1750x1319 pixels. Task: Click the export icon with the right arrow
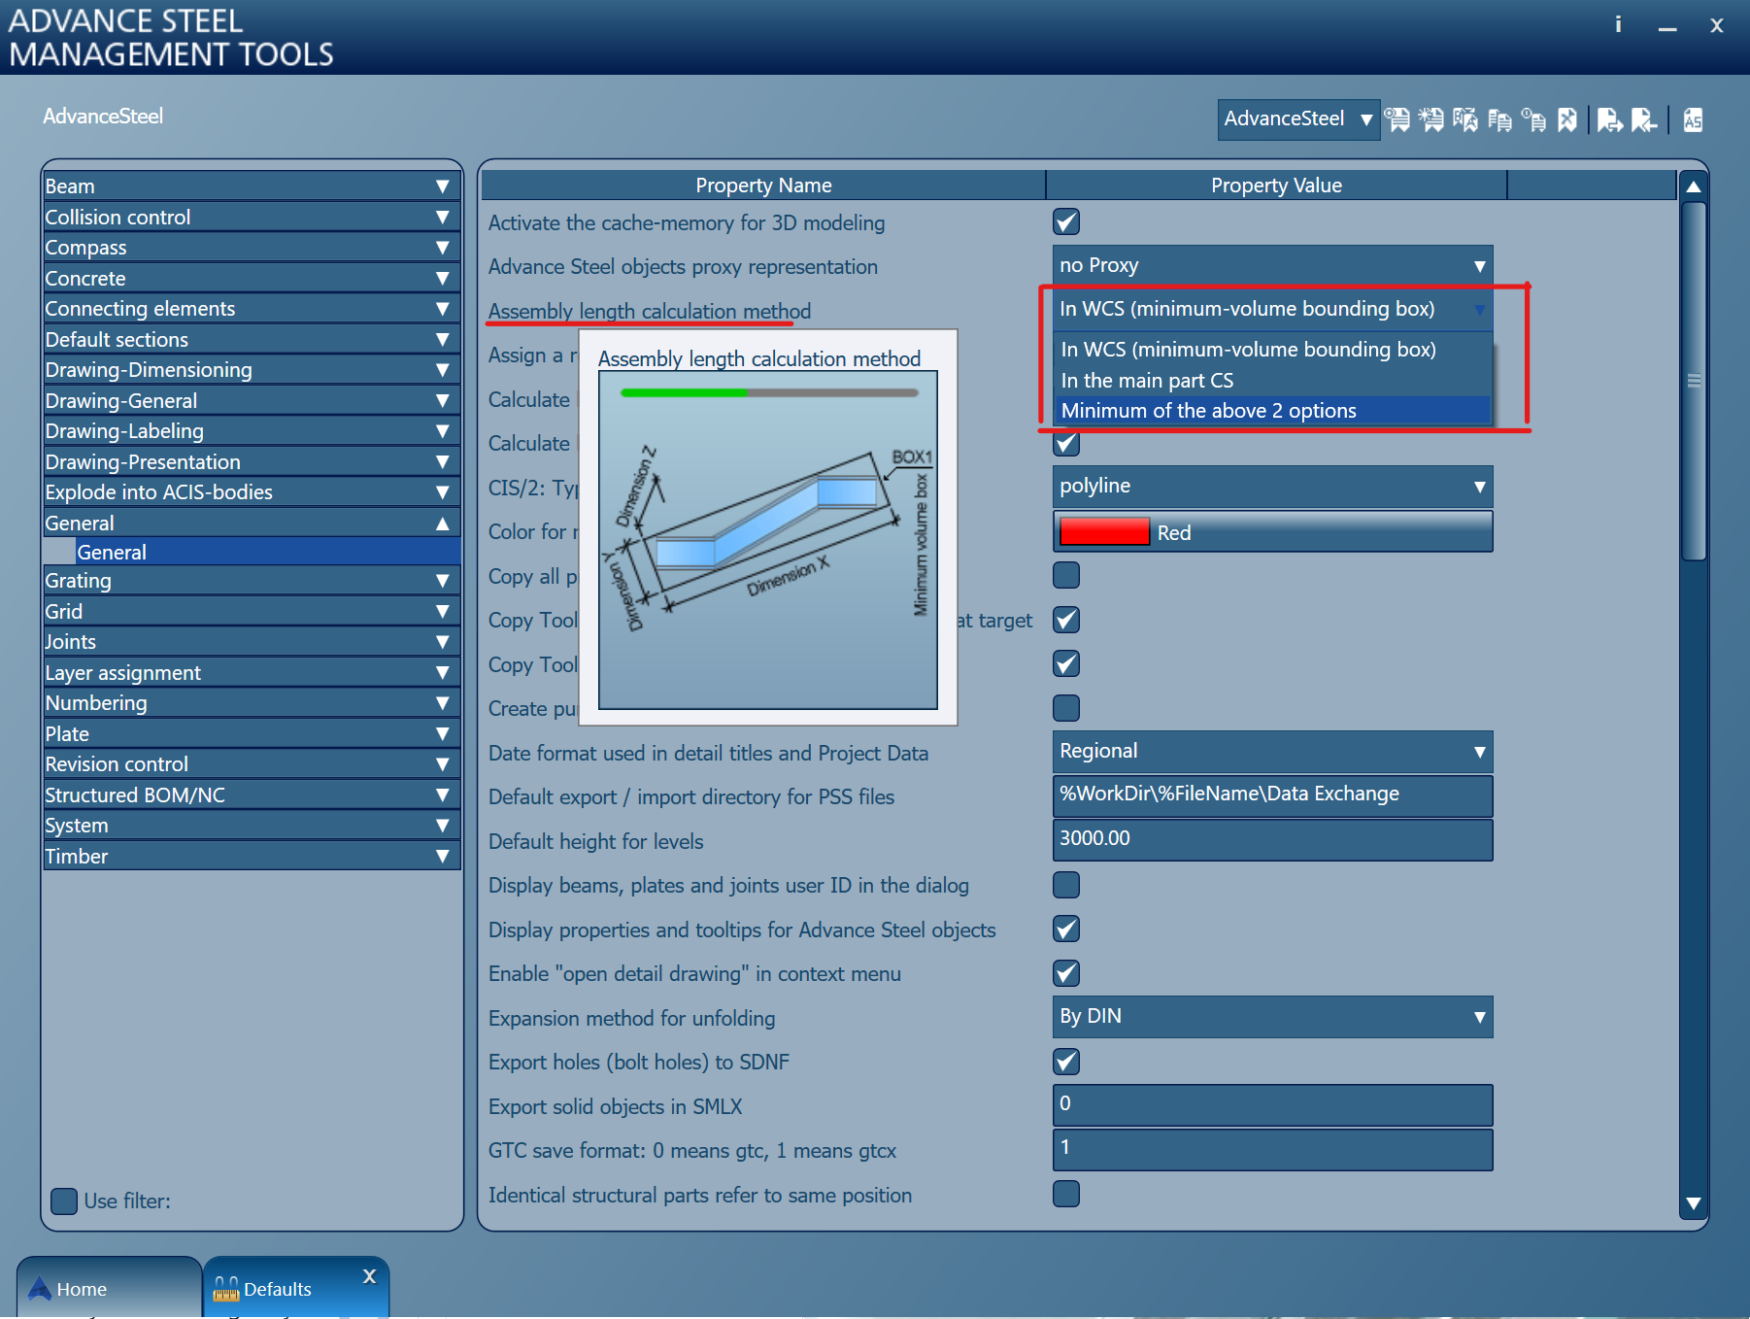1609,119
